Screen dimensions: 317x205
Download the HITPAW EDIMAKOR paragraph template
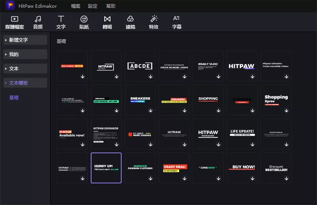point(116,145)
